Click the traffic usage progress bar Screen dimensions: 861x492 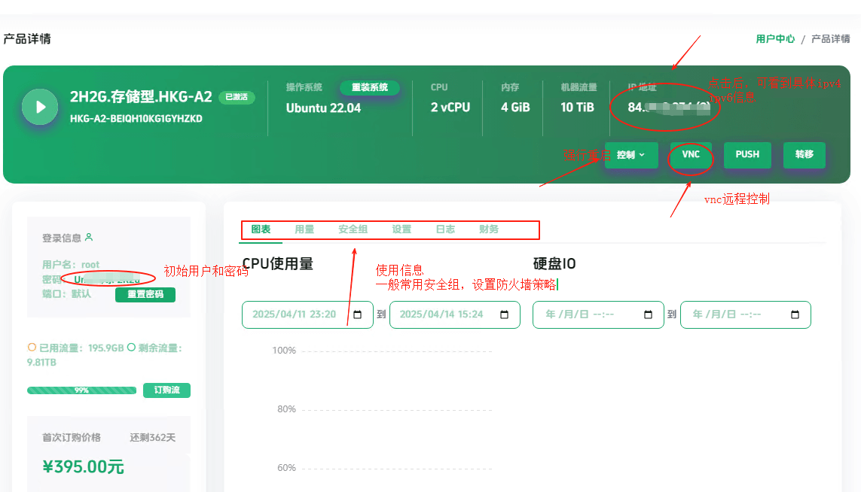81,390
